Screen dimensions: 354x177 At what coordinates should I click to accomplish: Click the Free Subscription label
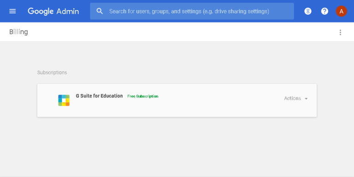pyautogui.click(x=143, y=96)
